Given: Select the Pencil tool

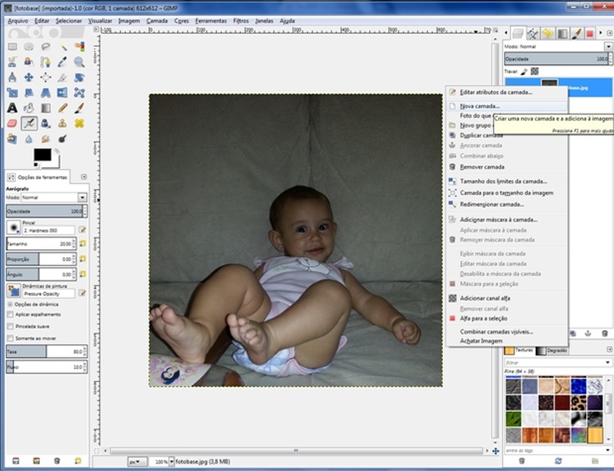Looking at the screenshot, I should (62, 108).
